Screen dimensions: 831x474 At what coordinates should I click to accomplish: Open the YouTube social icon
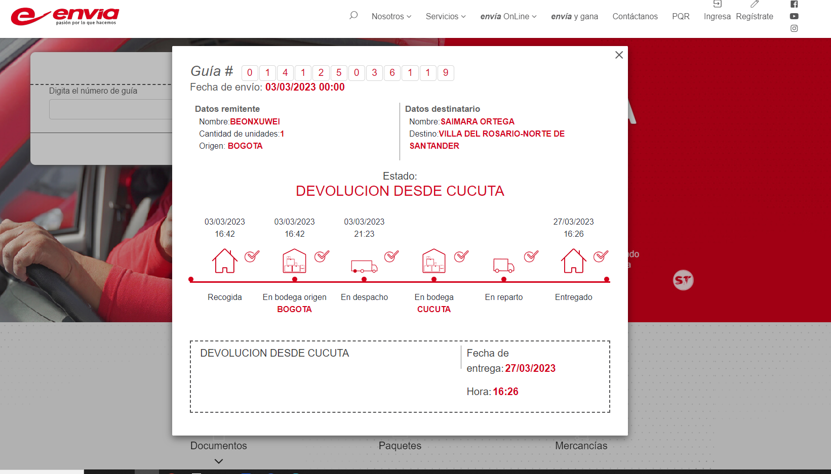(x=794, y=16)
